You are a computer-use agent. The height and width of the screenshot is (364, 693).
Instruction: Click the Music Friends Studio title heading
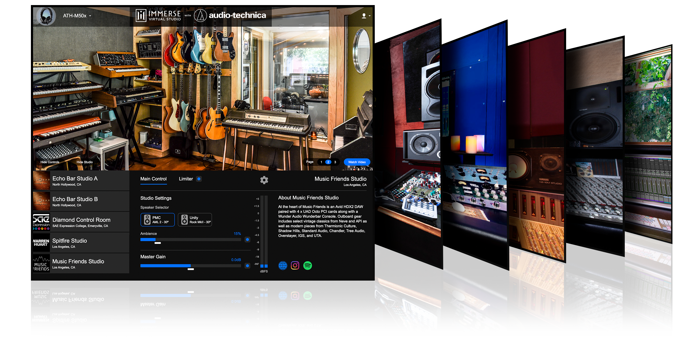point(340,179)
